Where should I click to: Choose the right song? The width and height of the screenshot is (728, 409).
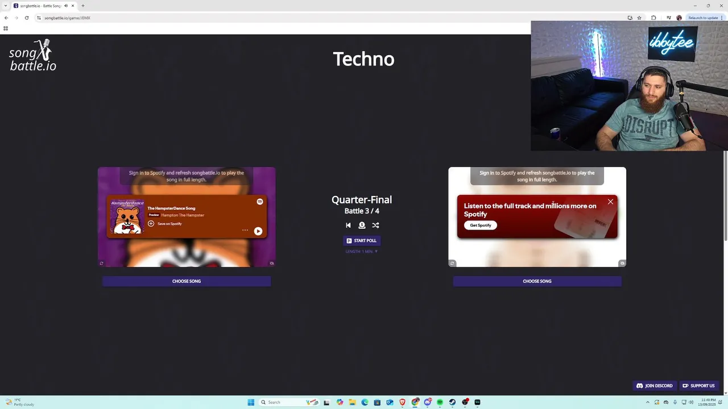[x=537, y=281]
